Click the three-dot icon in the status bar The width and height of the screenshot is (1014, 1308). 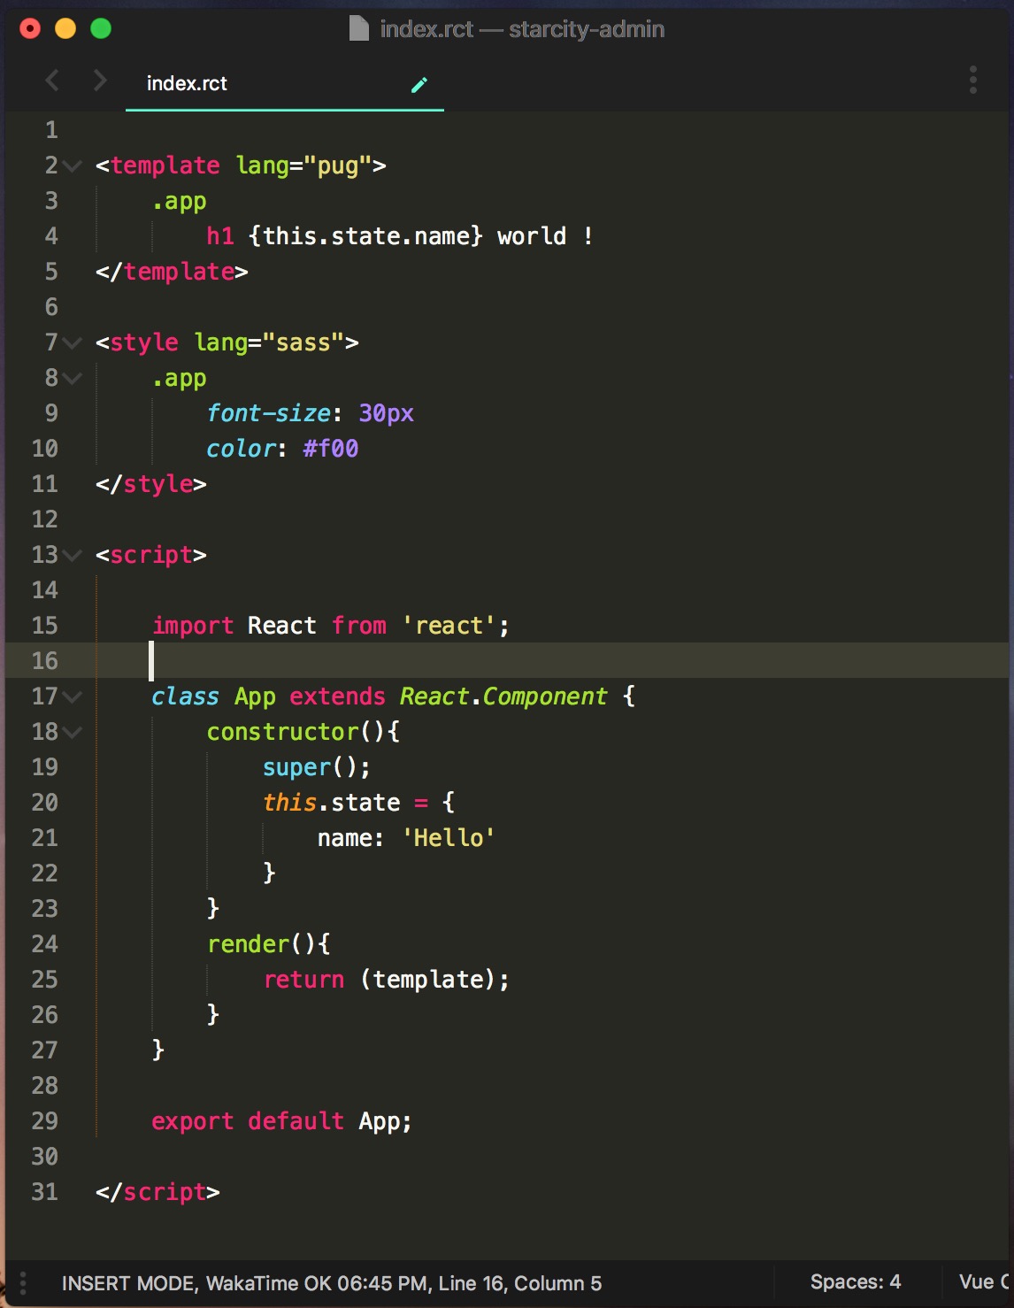[x=21, y=1283]
